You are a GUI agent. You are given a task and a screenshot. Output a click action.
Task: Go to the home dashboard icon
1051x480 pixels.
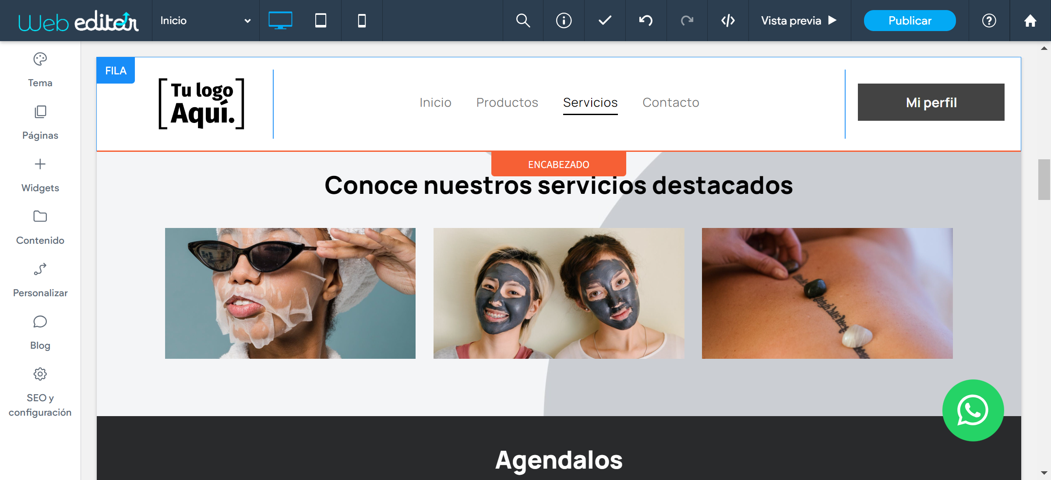point(1030,21)
